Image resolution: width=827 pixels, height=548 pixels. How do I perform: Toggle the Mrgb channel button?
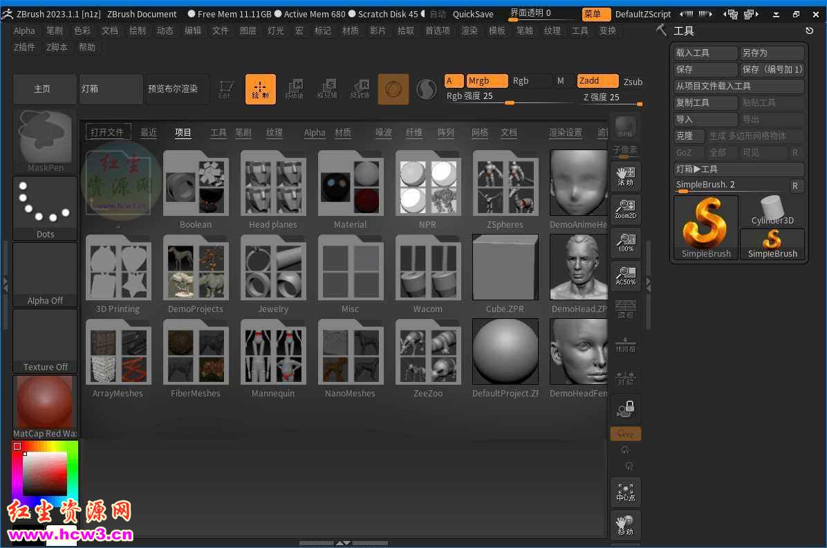click(x=487, y=81)
